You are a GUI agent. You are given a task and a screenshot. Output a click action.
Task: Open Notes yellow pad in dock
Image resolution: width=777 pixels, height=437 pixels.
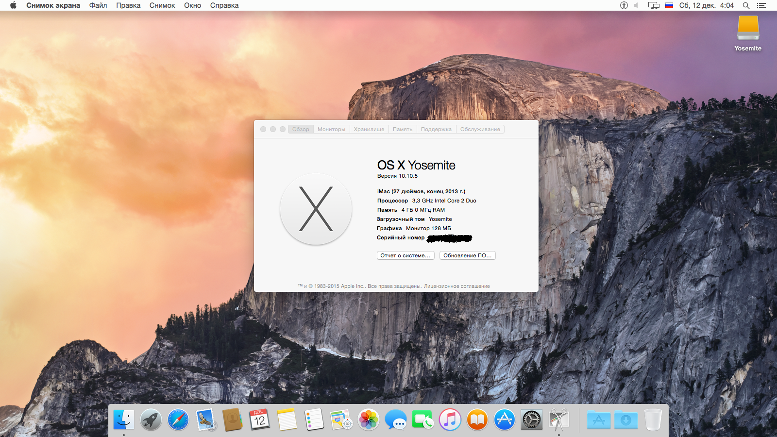point(287,420)
